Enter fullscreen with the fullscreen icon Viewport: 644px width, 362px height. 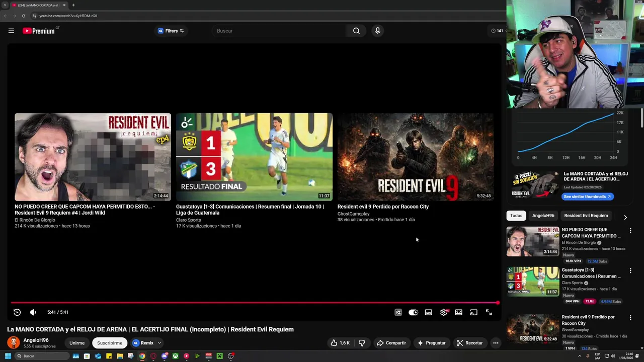pyautogui.click(x=489, y=312)
